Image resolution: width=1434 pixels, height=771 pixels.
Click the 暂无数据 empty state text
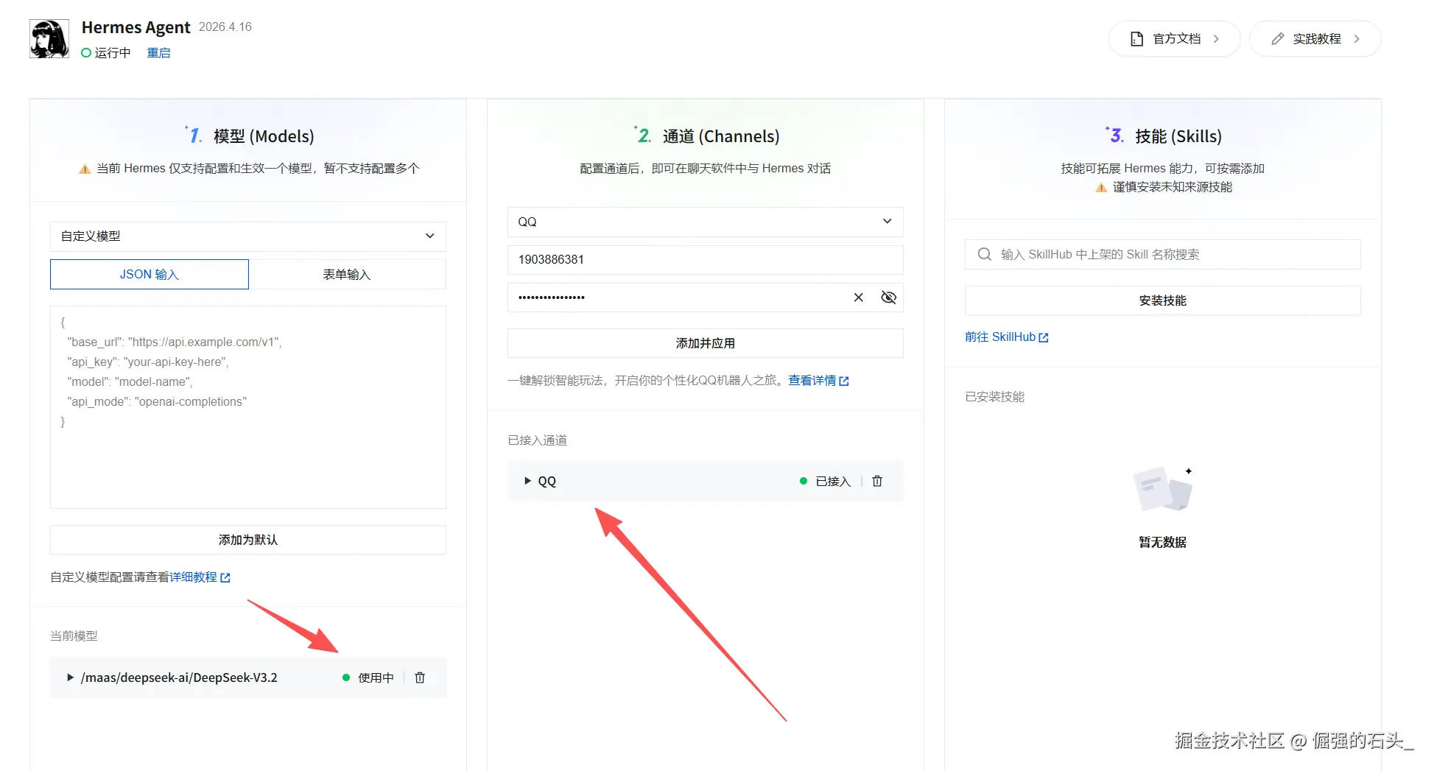coord(1163,542)
